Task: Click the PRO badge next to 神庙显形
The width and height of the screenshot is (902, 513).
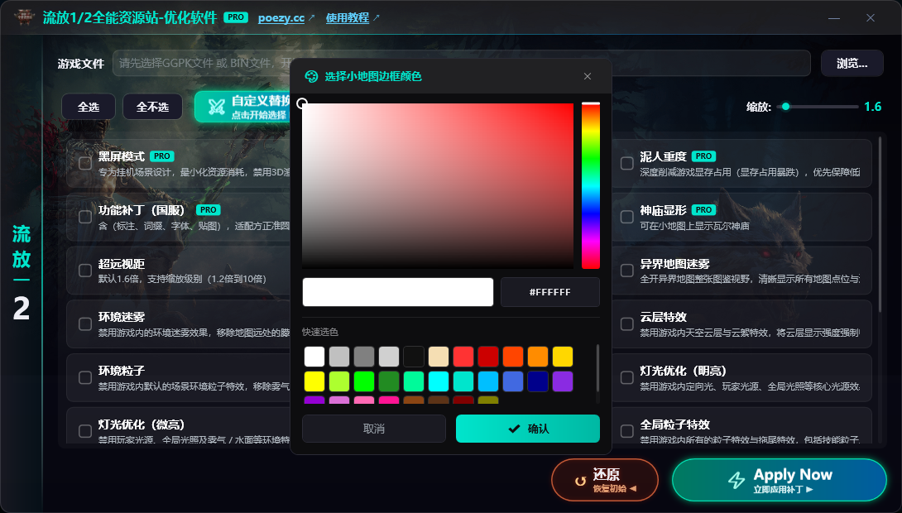Action: click(703, 210)
